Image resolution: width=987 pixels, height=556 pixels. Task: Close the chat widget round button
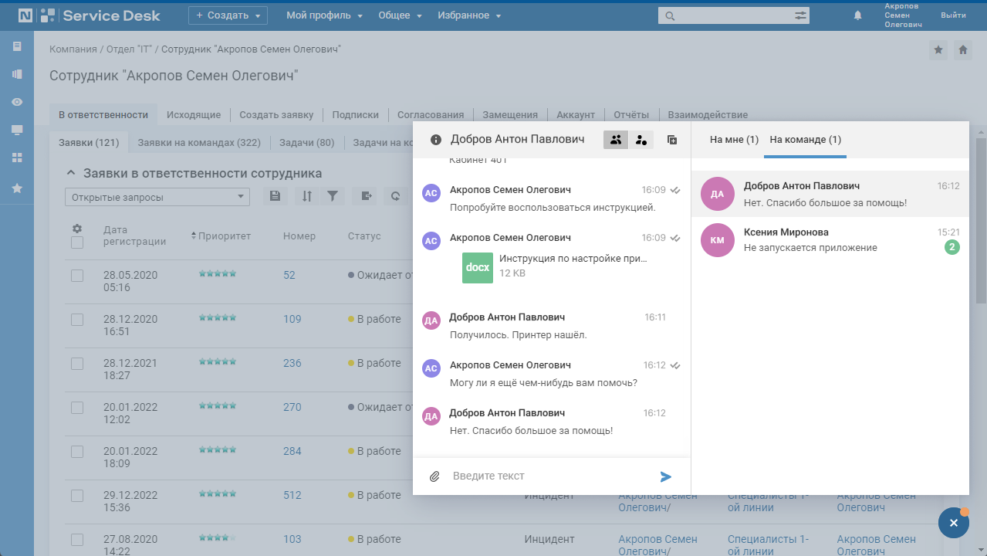(x=954, y=523)
